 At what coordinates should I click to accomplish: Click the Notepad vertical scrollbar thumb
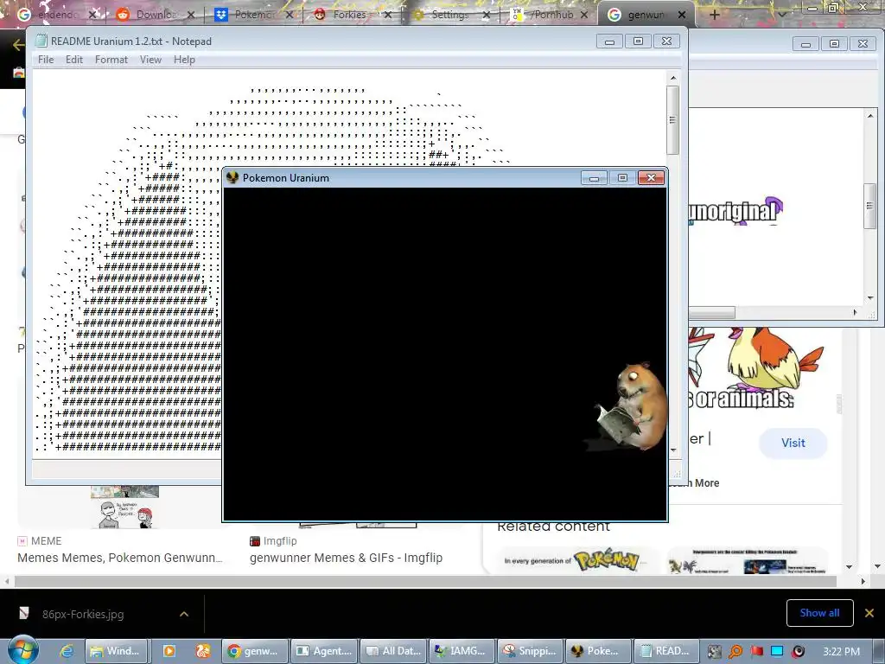pyautogui.click(x=672, y=119)
